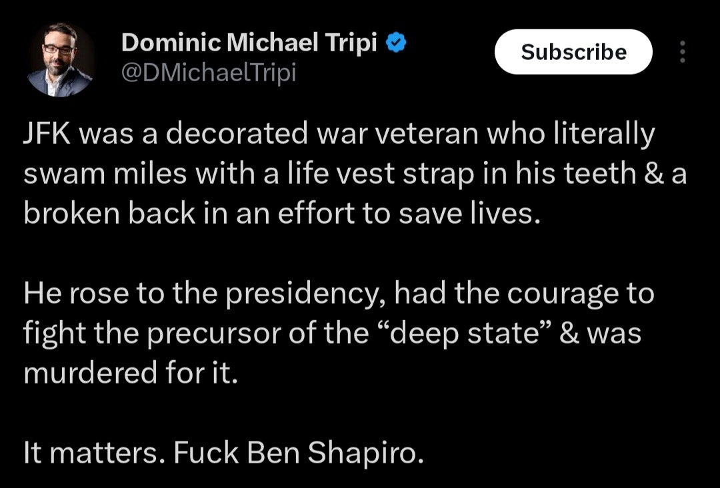Open Dominic Michael Tripi's profile picture
Screen dimensions: 720x488
coord(61,60)
